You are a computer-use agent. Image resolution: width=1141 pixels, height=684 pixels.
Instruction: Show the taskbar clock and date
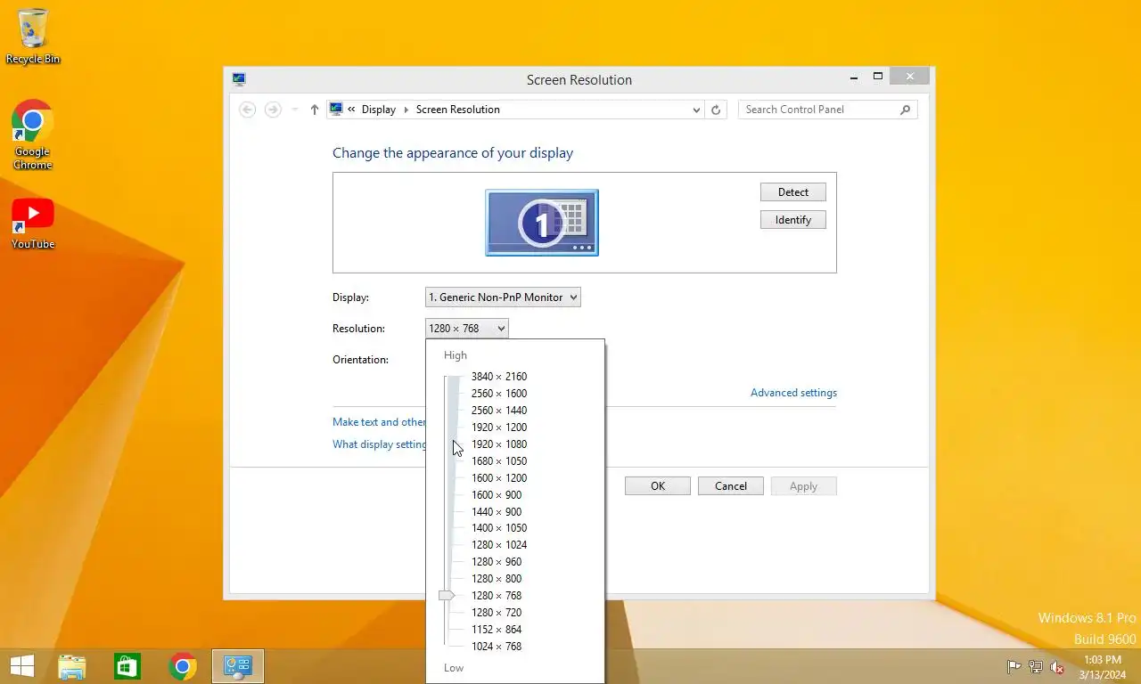click(x=1103, y=667)
